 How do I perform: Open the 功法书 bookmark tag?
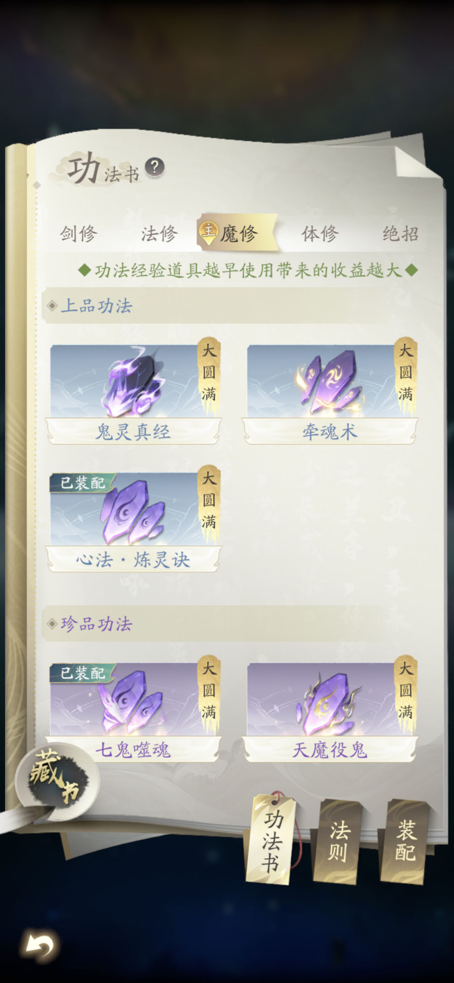point(272,839)
